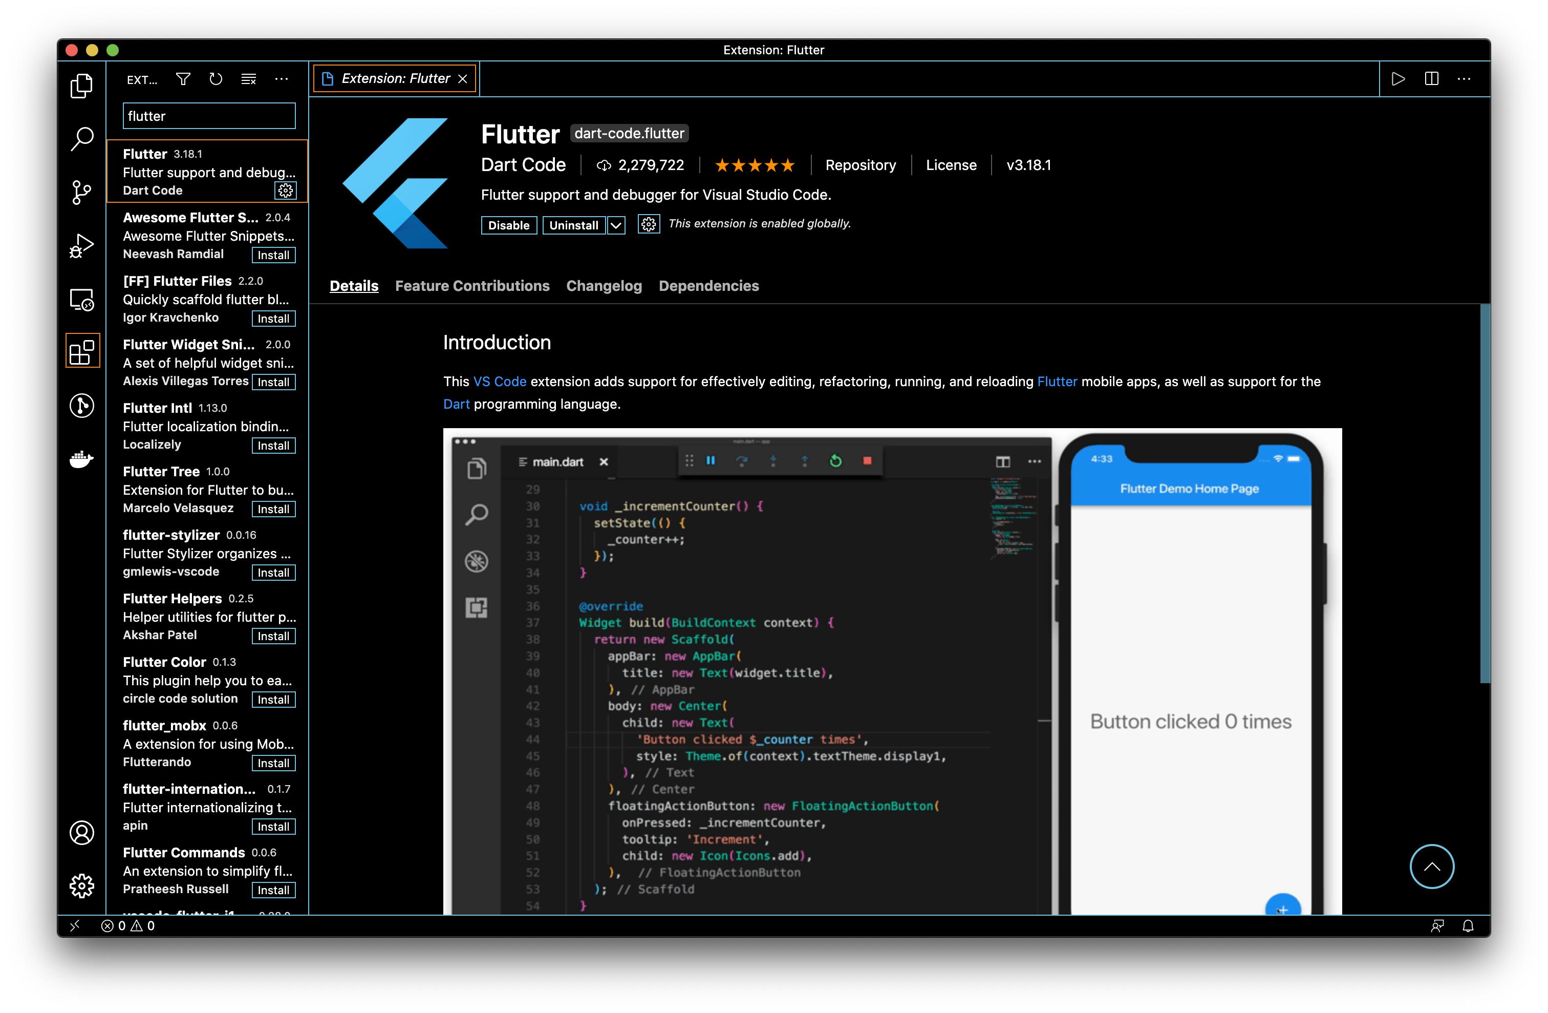Open the Explorer view in activity bar

pos(81,85)
